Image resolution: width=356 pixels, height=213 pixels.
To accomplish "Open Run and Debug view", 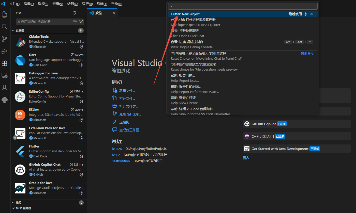I will 4,51.
